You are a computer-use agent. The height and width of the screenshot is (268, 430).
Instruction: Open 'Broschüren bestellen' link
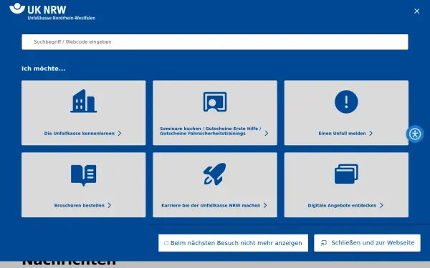[x=80, y=205]
